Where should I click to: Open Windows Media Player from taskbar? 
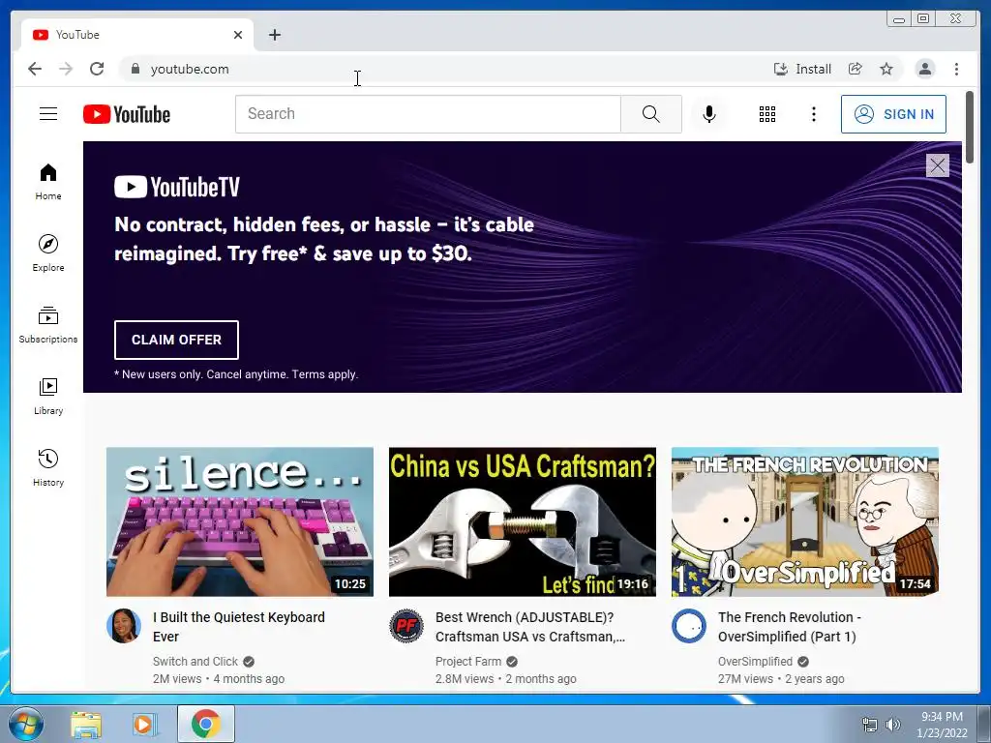pos(144,724)
